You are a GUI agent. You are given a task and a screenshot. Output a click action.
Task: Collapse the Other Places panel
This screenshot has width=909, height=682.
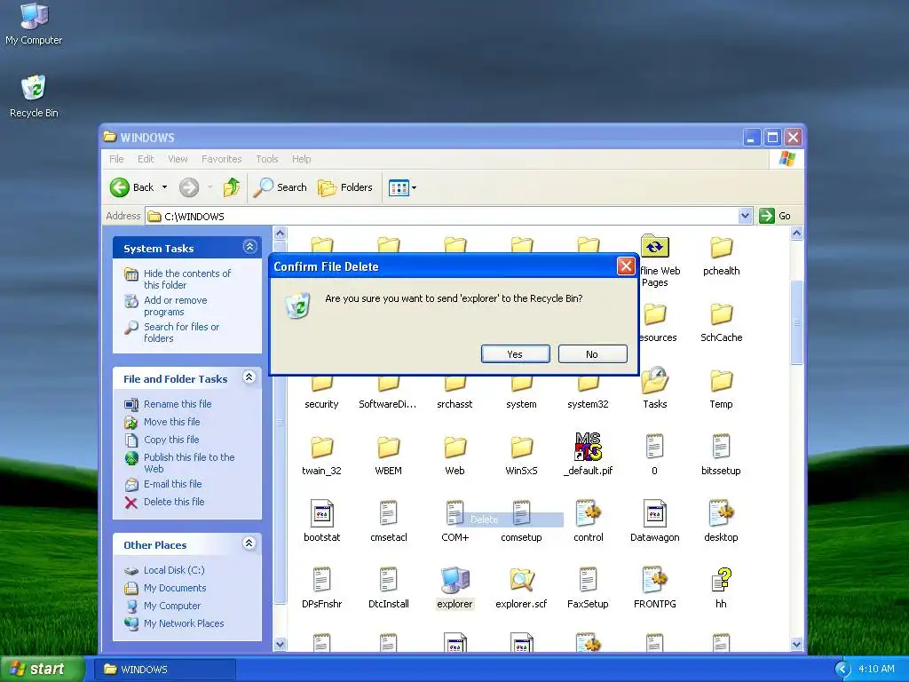[249, 543]
